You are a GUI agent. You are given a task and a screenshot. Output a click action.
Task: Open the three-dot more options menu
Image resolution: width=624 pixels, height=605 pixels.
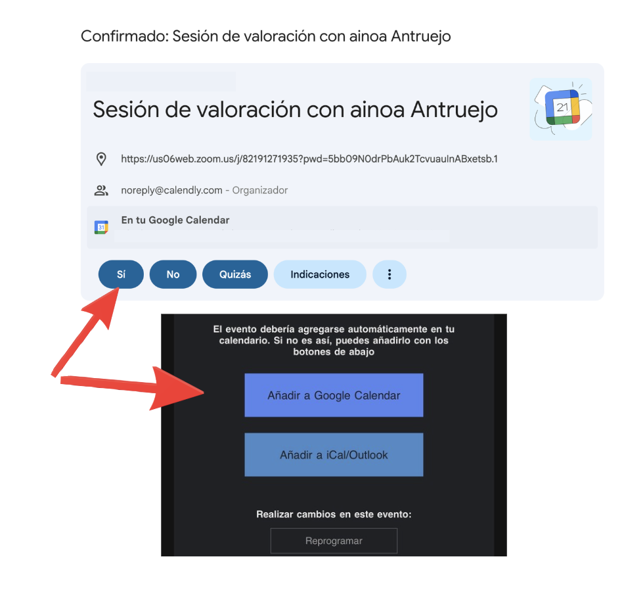click(390, 274)
